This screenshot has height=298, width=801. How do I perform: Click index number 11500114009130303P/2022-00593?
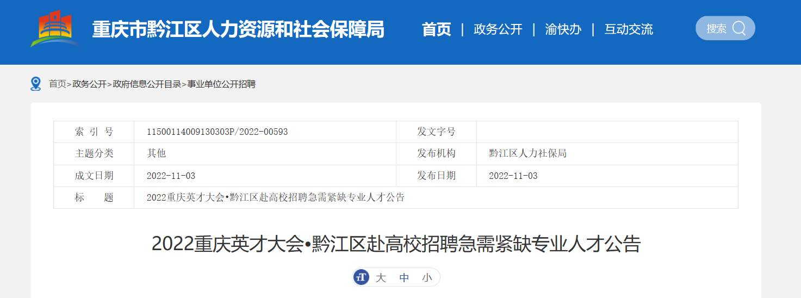pyautogui.click(x=218, y=132)
